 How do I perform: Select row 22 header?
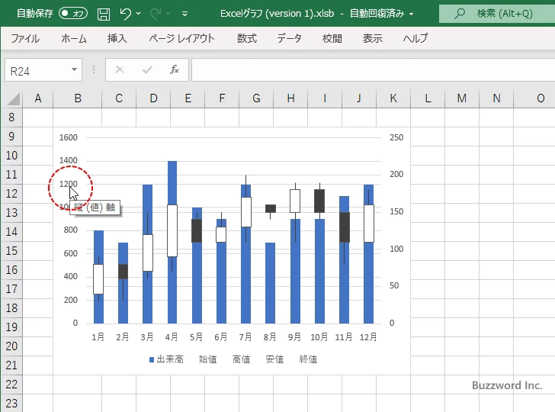(x=11, y=385)
